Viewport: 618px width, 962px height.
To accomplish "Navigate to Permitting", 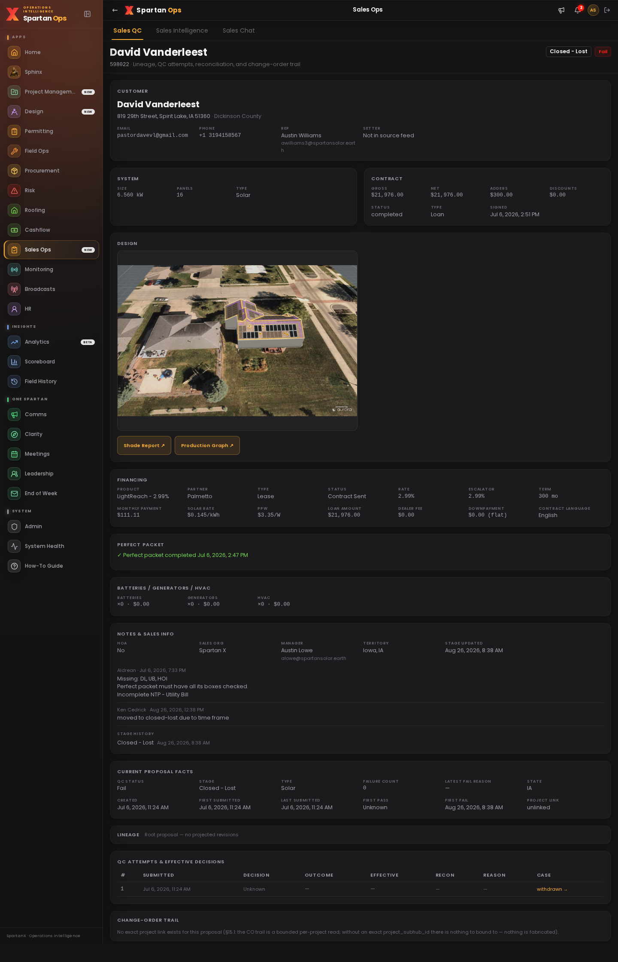I will 51,131.
